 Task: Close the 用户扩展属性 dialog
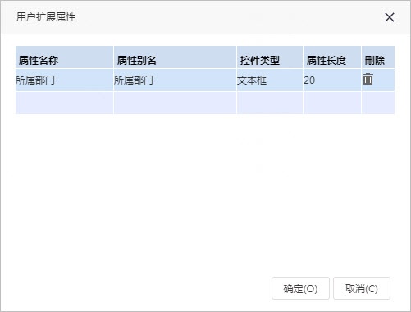[390, 17]
